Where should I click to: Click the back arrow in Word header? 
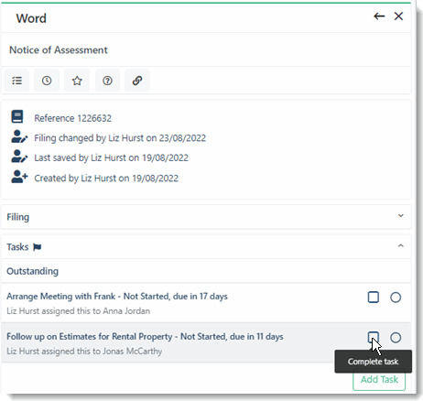coord(379,16)
